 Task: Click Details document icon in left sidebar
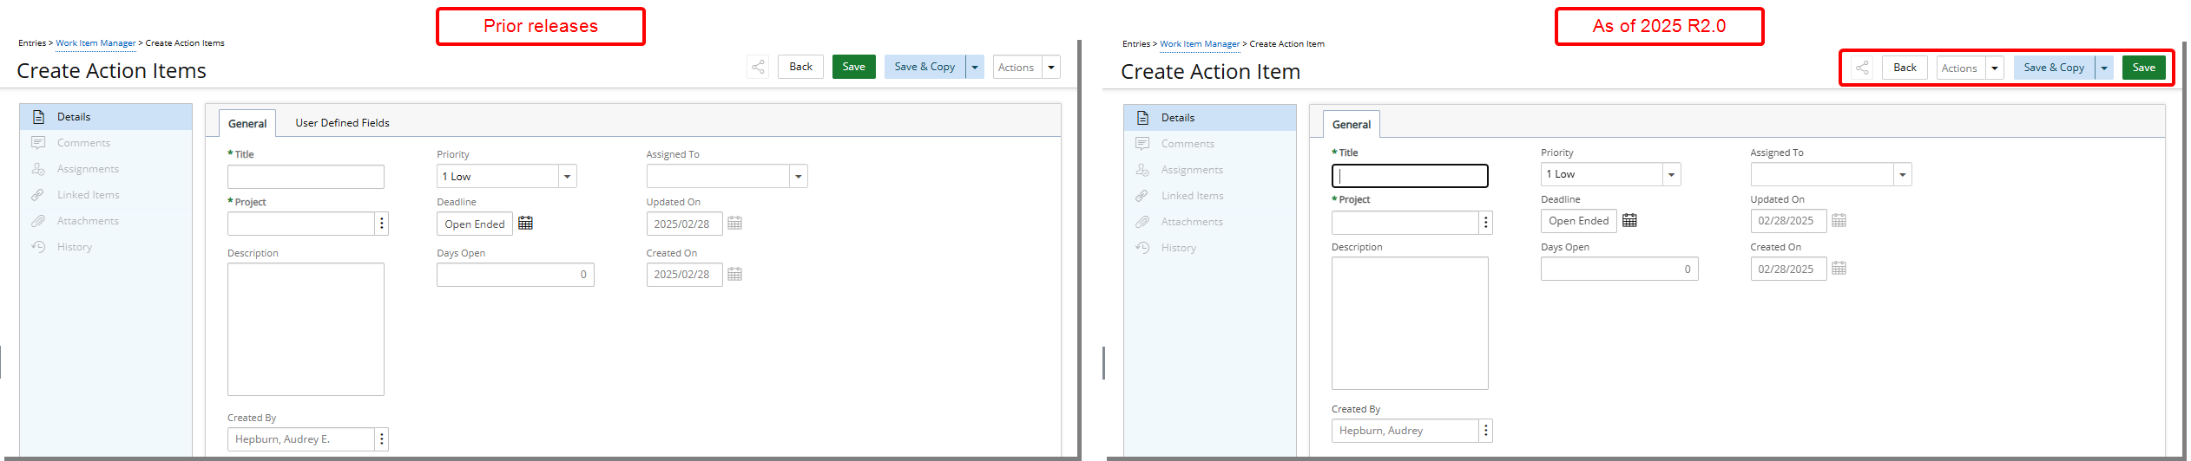point(38,117)
